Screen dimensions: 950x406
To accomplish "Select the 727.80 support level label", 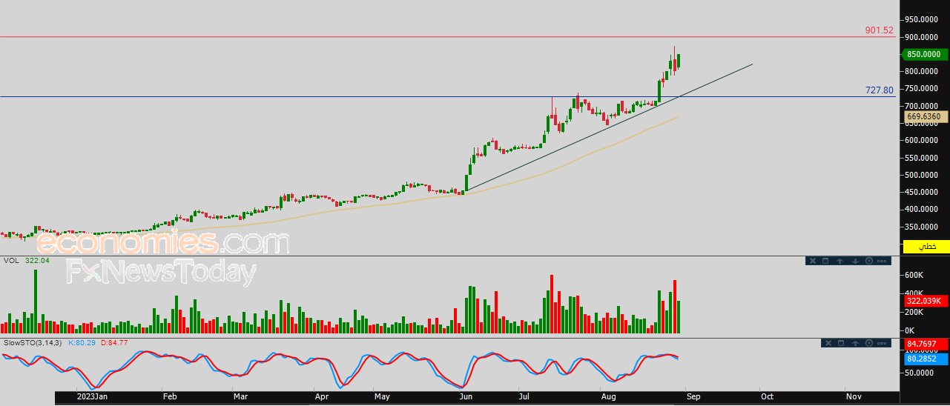I will pos(880,90).
